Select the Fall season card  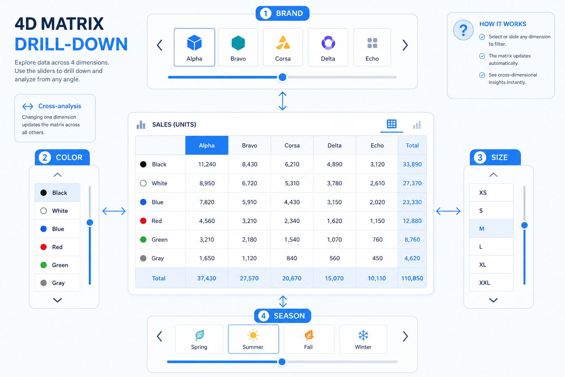[x=309, y=339]
